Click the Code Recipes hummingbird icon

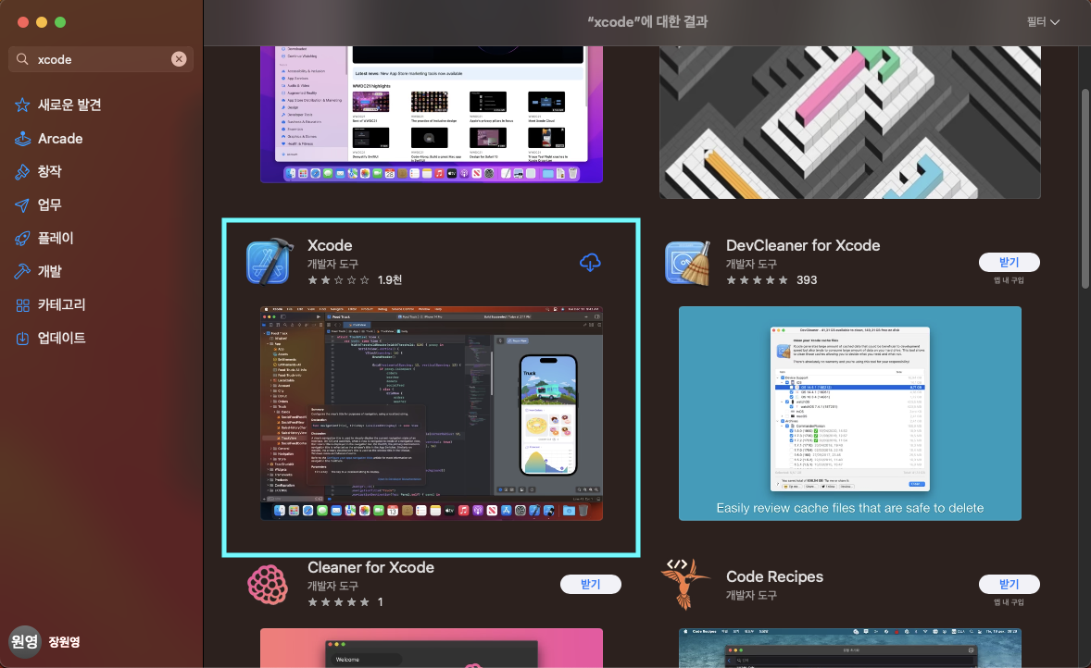click(x=686, y=584)
